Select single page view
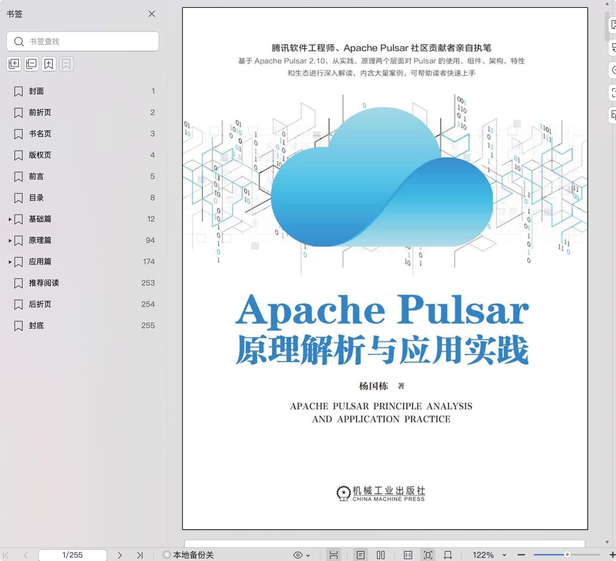The image size is (616, 561). (x=361, y=555)
